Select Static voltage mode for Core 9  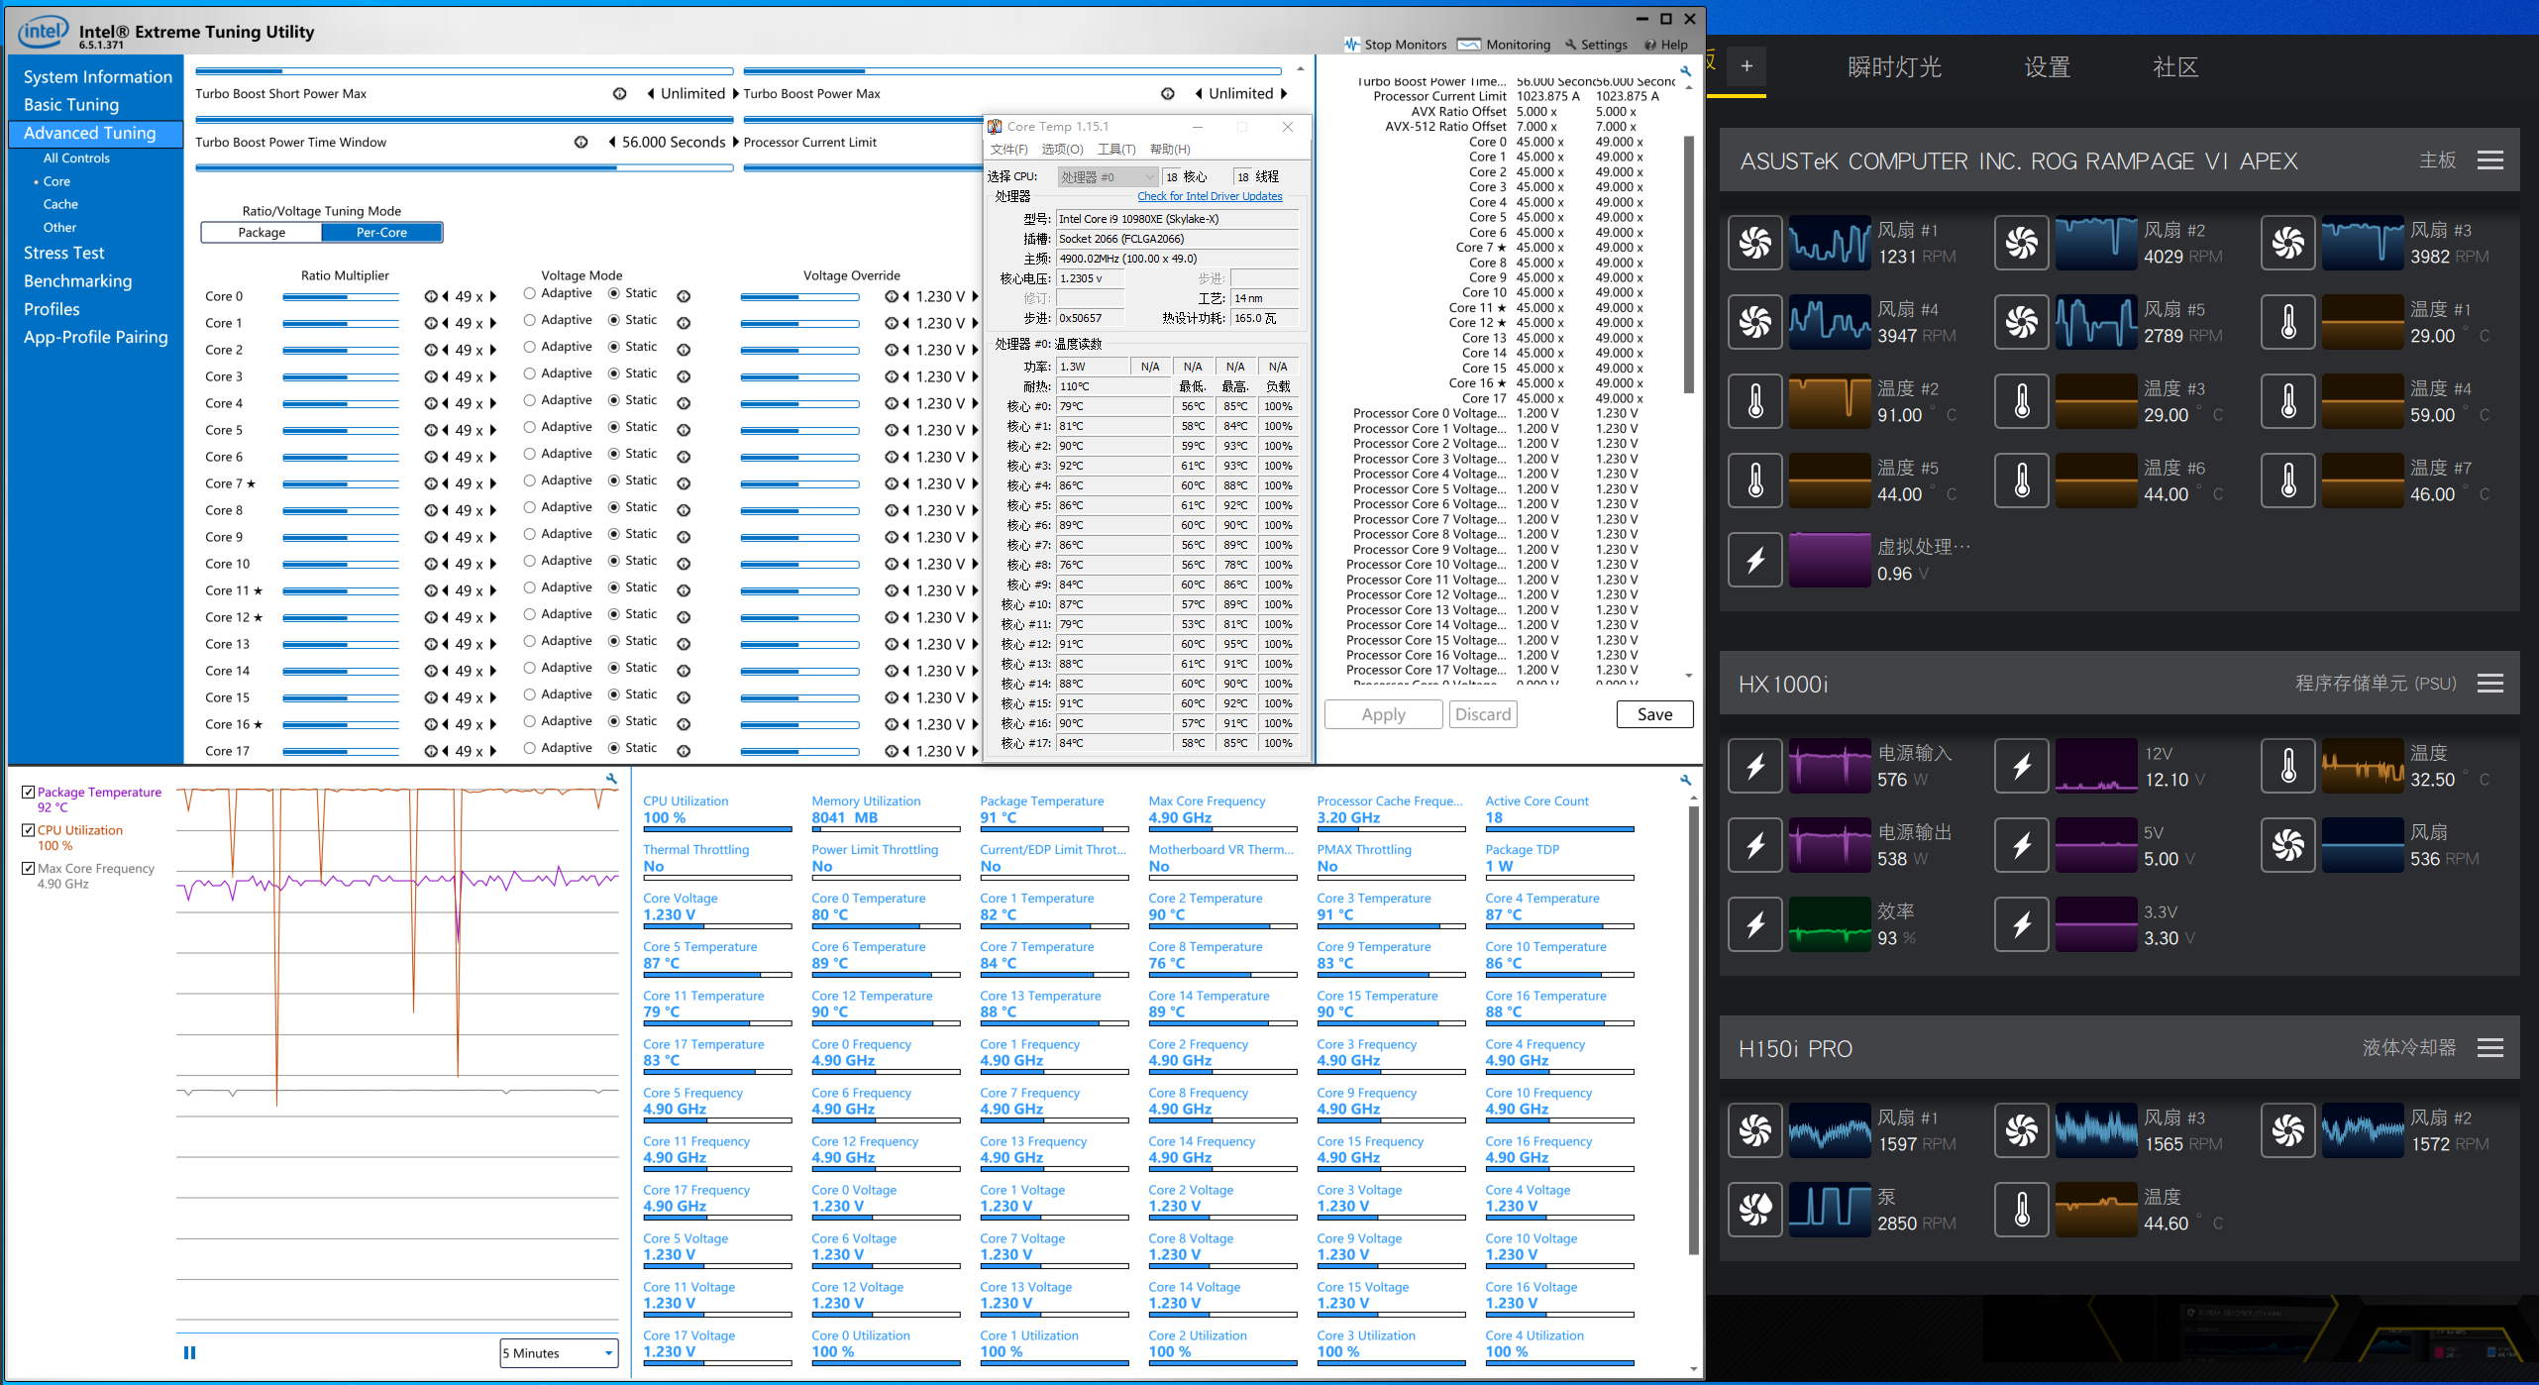pos(614,534)
